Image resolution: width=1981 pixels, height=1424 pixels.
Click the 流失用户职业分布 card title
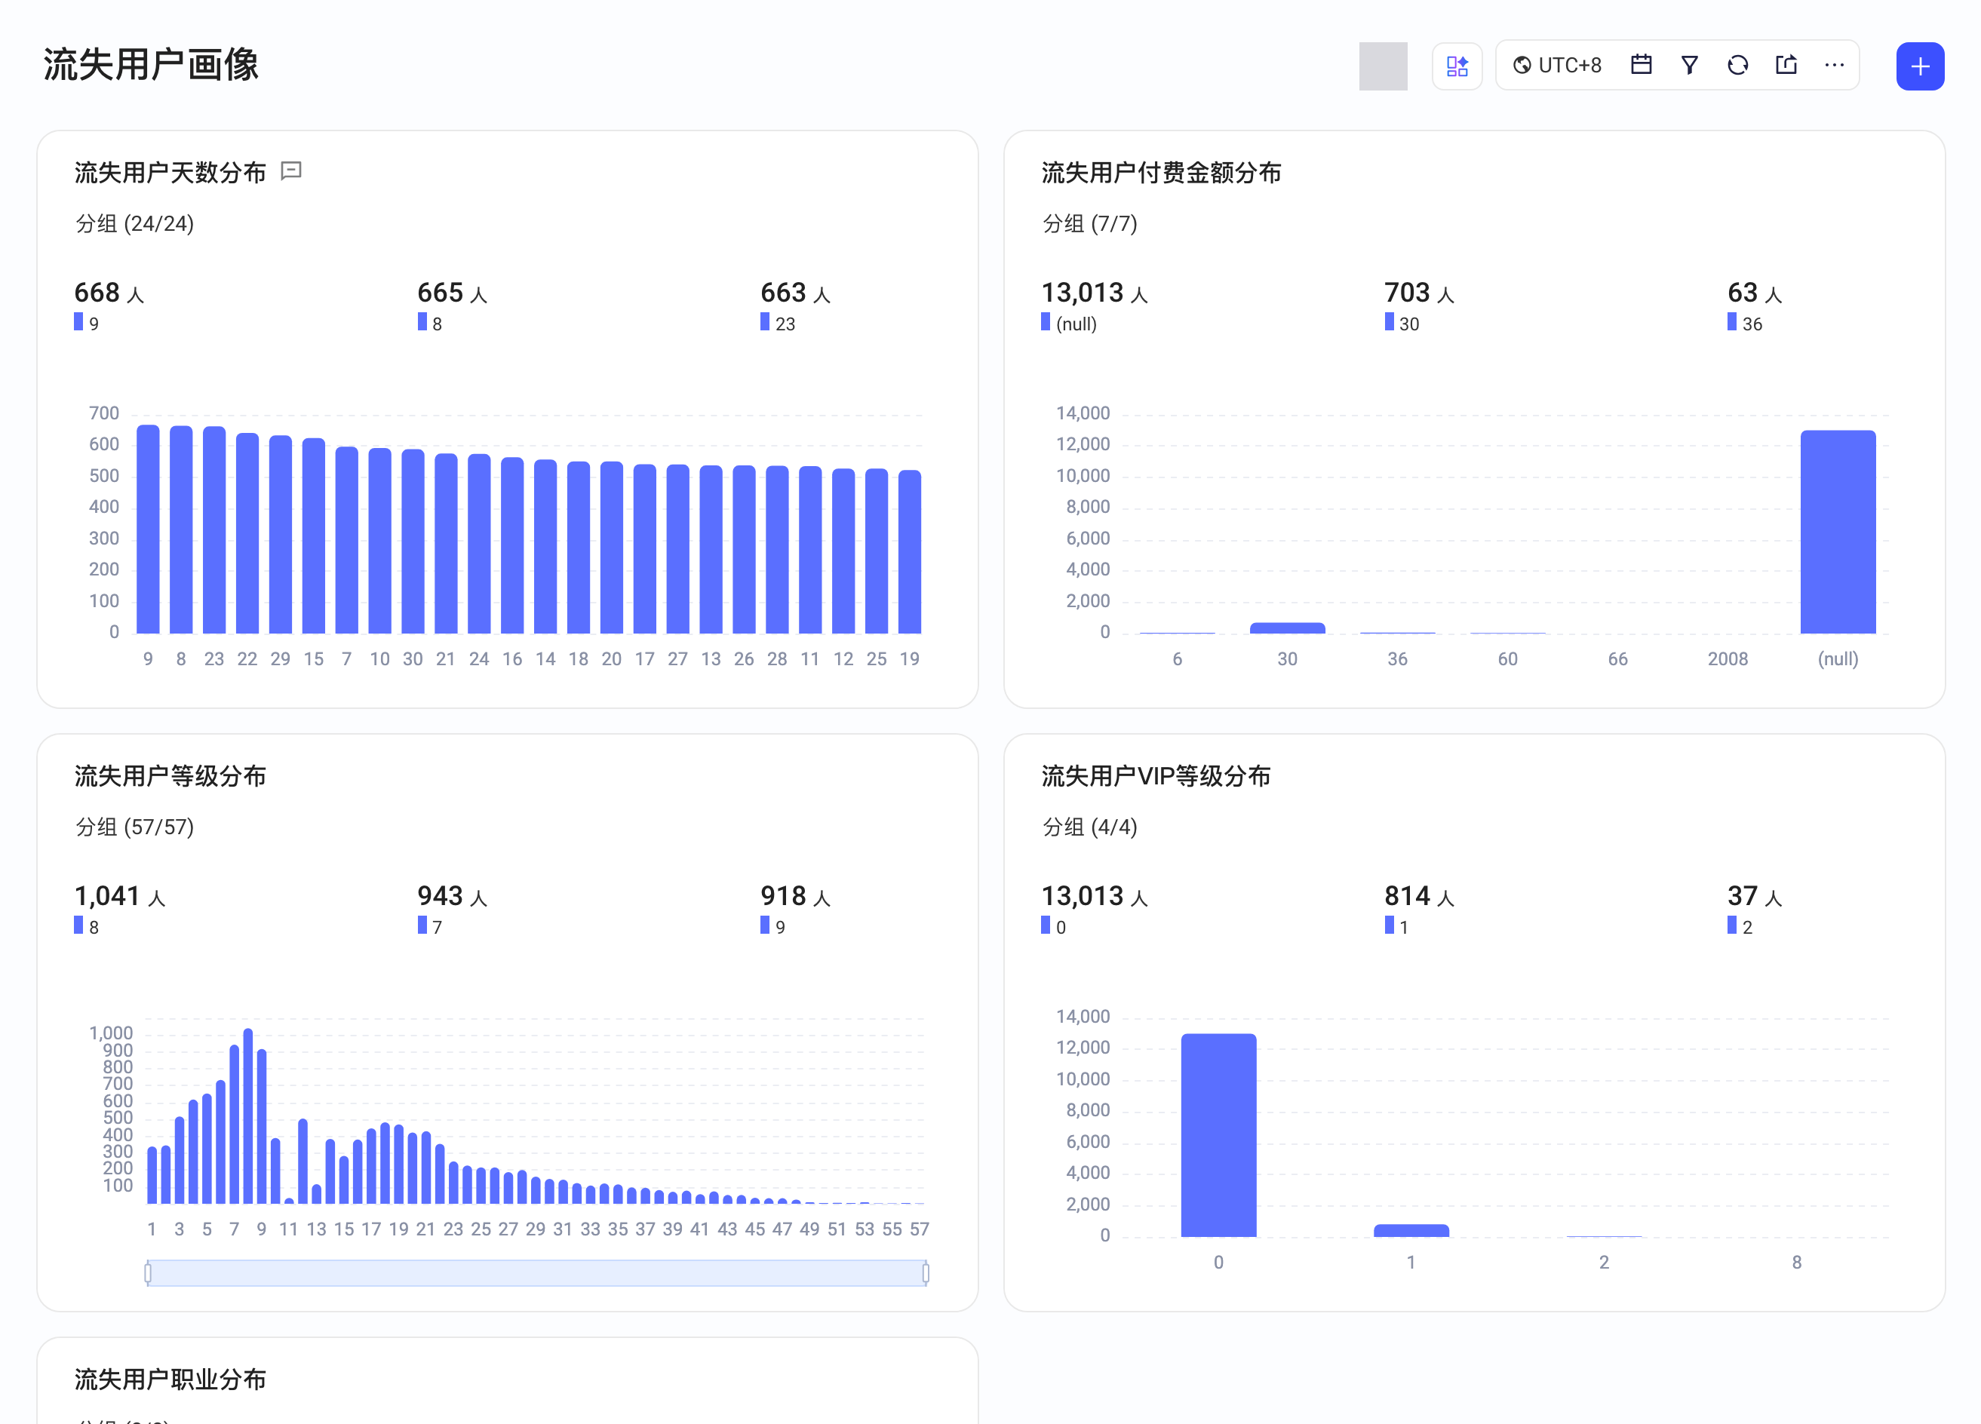pos(170,1379)
